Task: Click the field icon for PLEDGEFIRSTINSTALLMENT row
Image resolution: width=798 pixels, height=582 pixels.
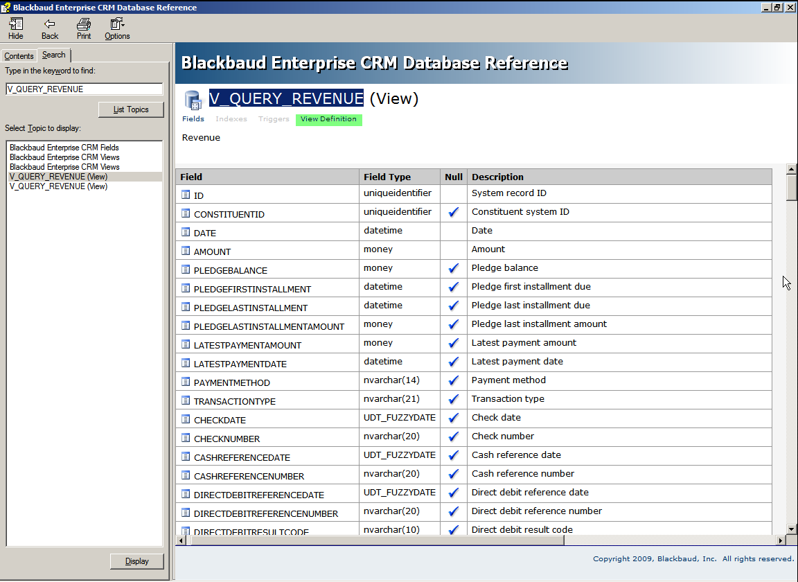Action: click(x=186, y=288)
